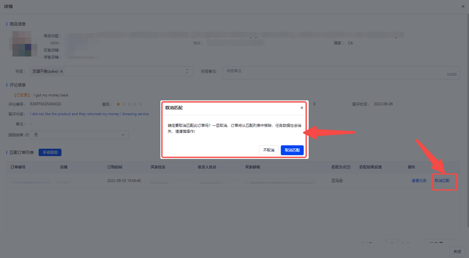Click the 收货人姓名 column header
Image resolution: width=469 pixels, height=258 pixels.
click(207, 167)
